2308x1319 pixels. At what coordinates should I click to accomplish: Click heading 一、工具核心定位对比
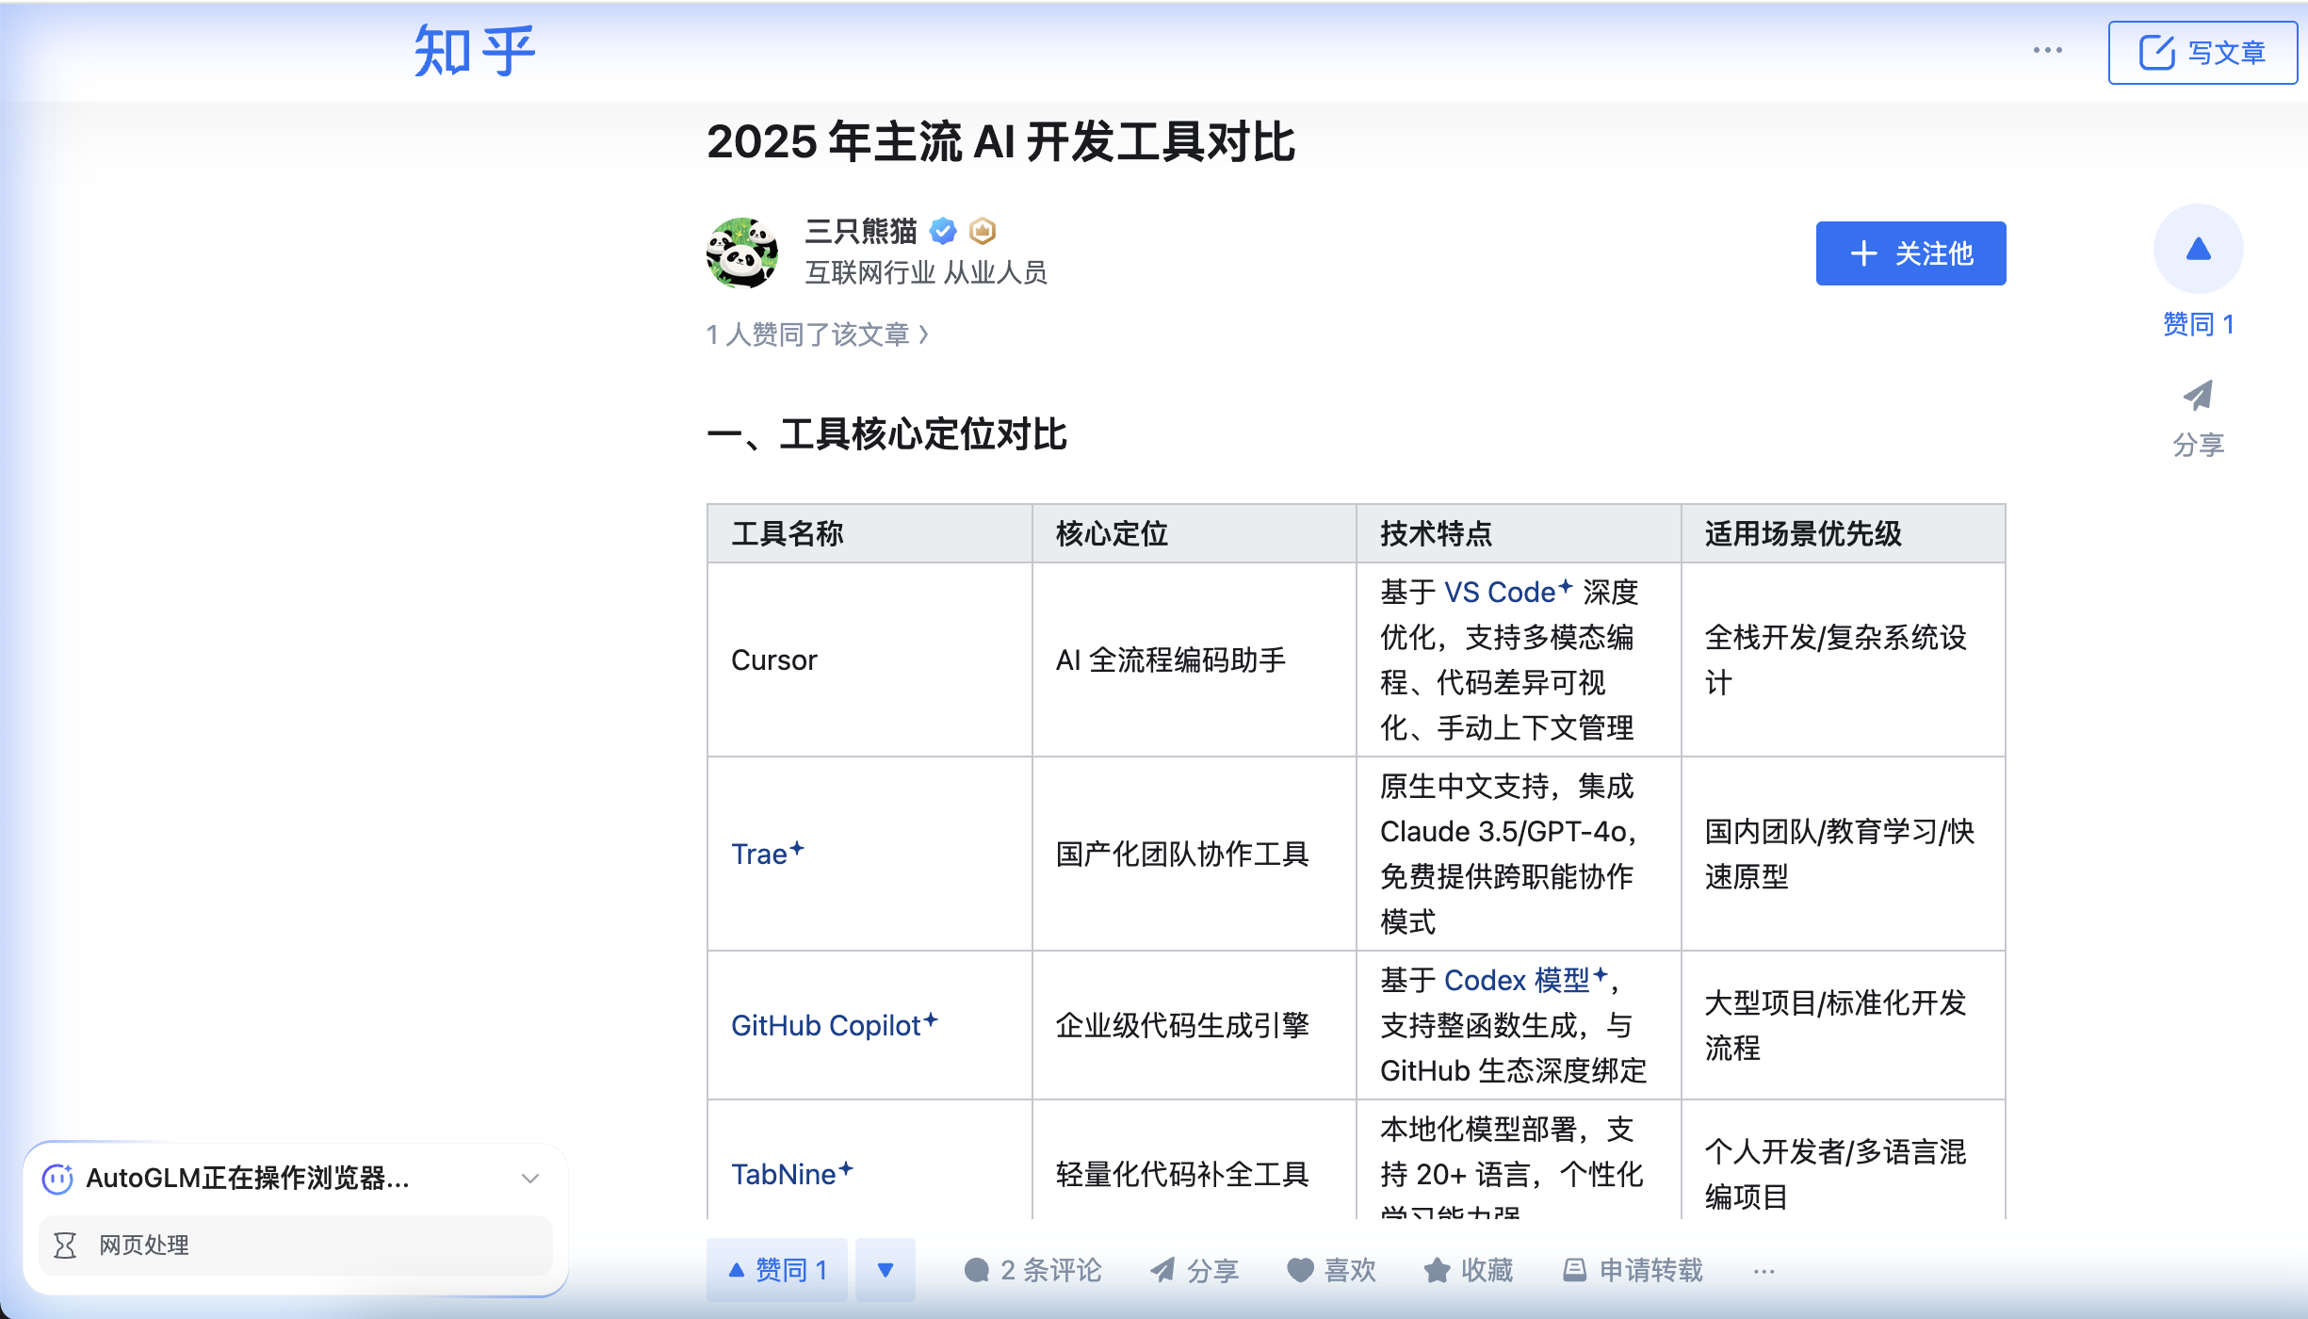[x=886, y=434]
